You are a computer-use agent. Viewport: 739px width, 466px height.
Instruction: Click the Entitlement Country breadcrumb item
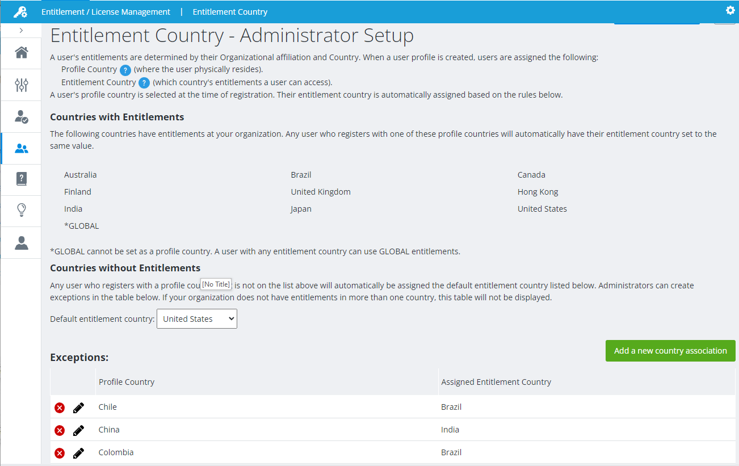(230, 11)
